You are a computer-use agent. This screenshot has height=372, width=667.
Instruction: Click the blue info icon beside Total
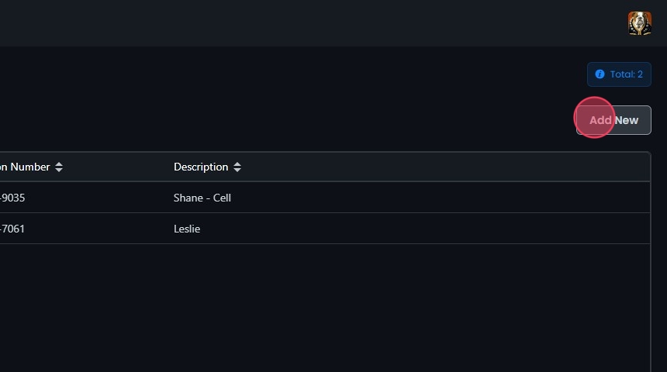(600, 74)
